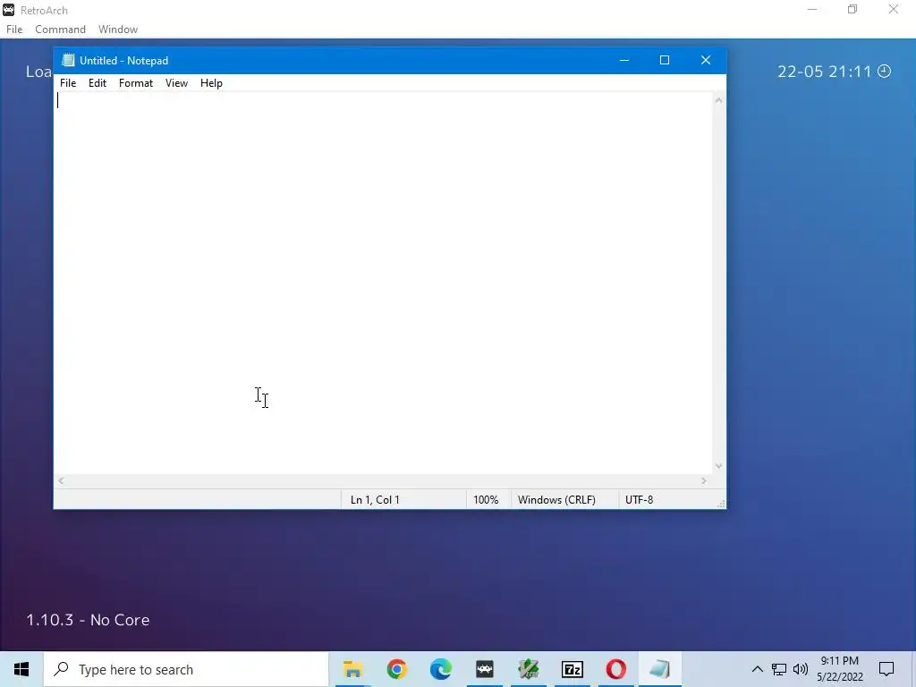Click the '100%' zoom status entry

click(x=486, y=499)
